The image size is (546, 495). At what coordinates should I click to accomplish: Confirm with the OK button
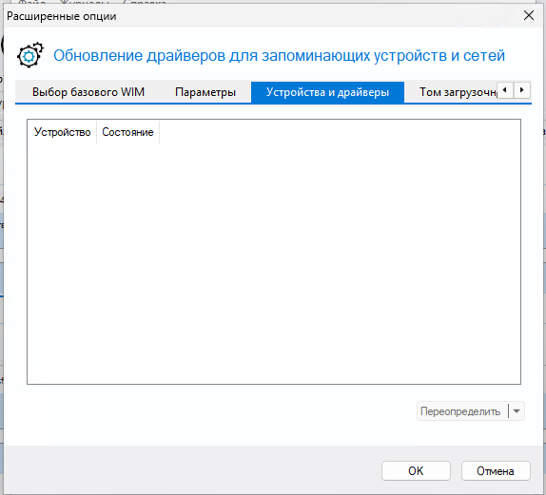pos(416,471)
